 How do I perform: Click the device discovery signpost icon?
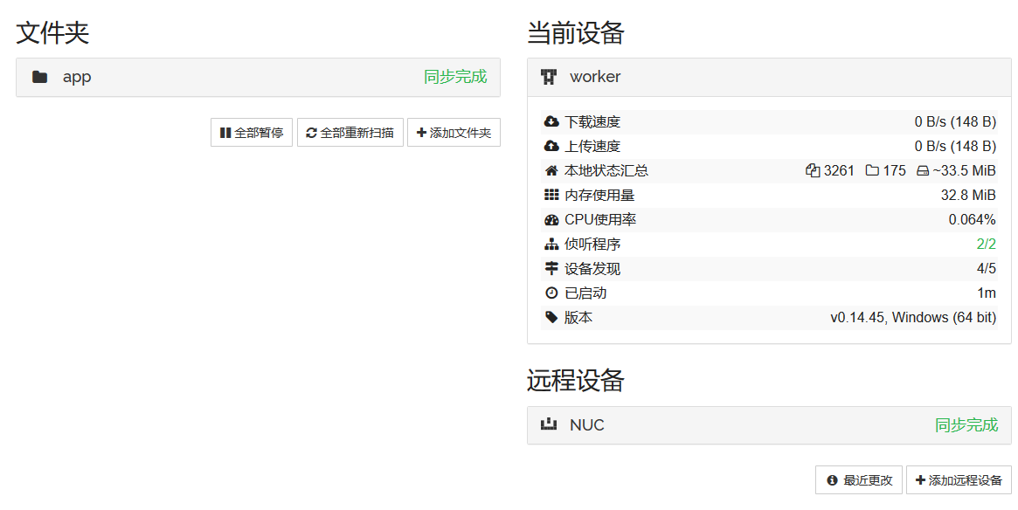click(x=551, y=269)
